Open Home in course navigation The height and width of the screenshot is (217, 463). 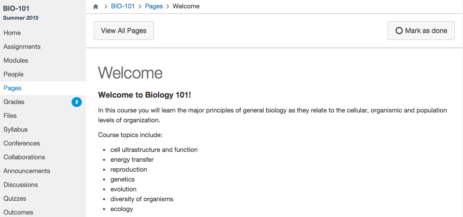click(12, 33)
